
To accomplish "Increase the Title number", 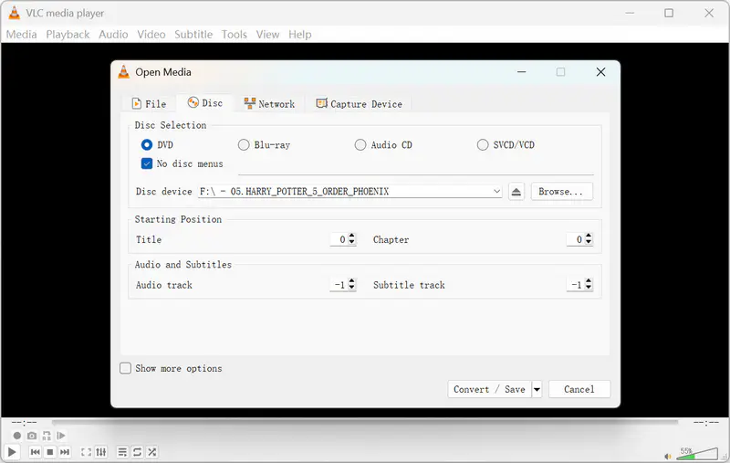I will coord(352,237).
